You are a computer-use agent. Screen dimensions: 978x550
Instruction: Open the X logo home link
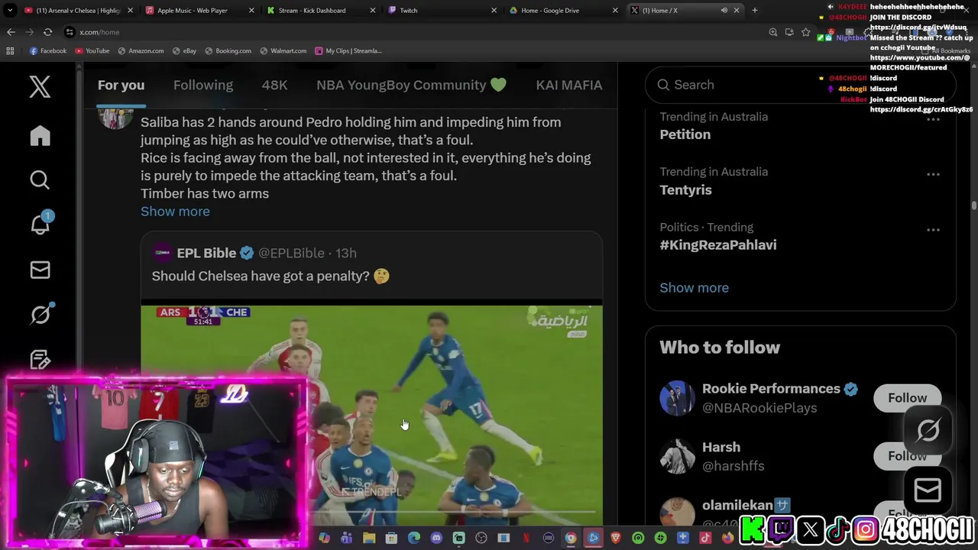[40, 86]
